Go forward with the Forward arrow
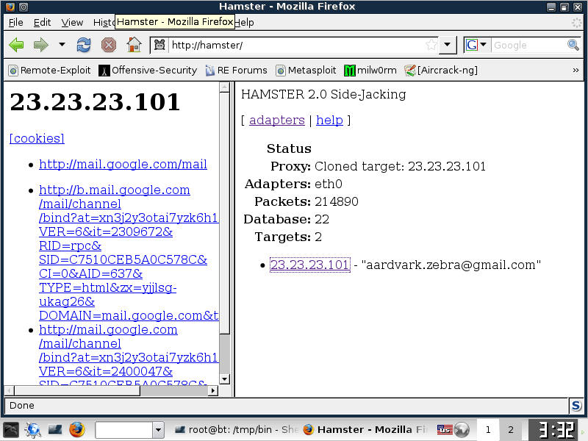Viewport: 588px width, 441px height. pos(41,45)
